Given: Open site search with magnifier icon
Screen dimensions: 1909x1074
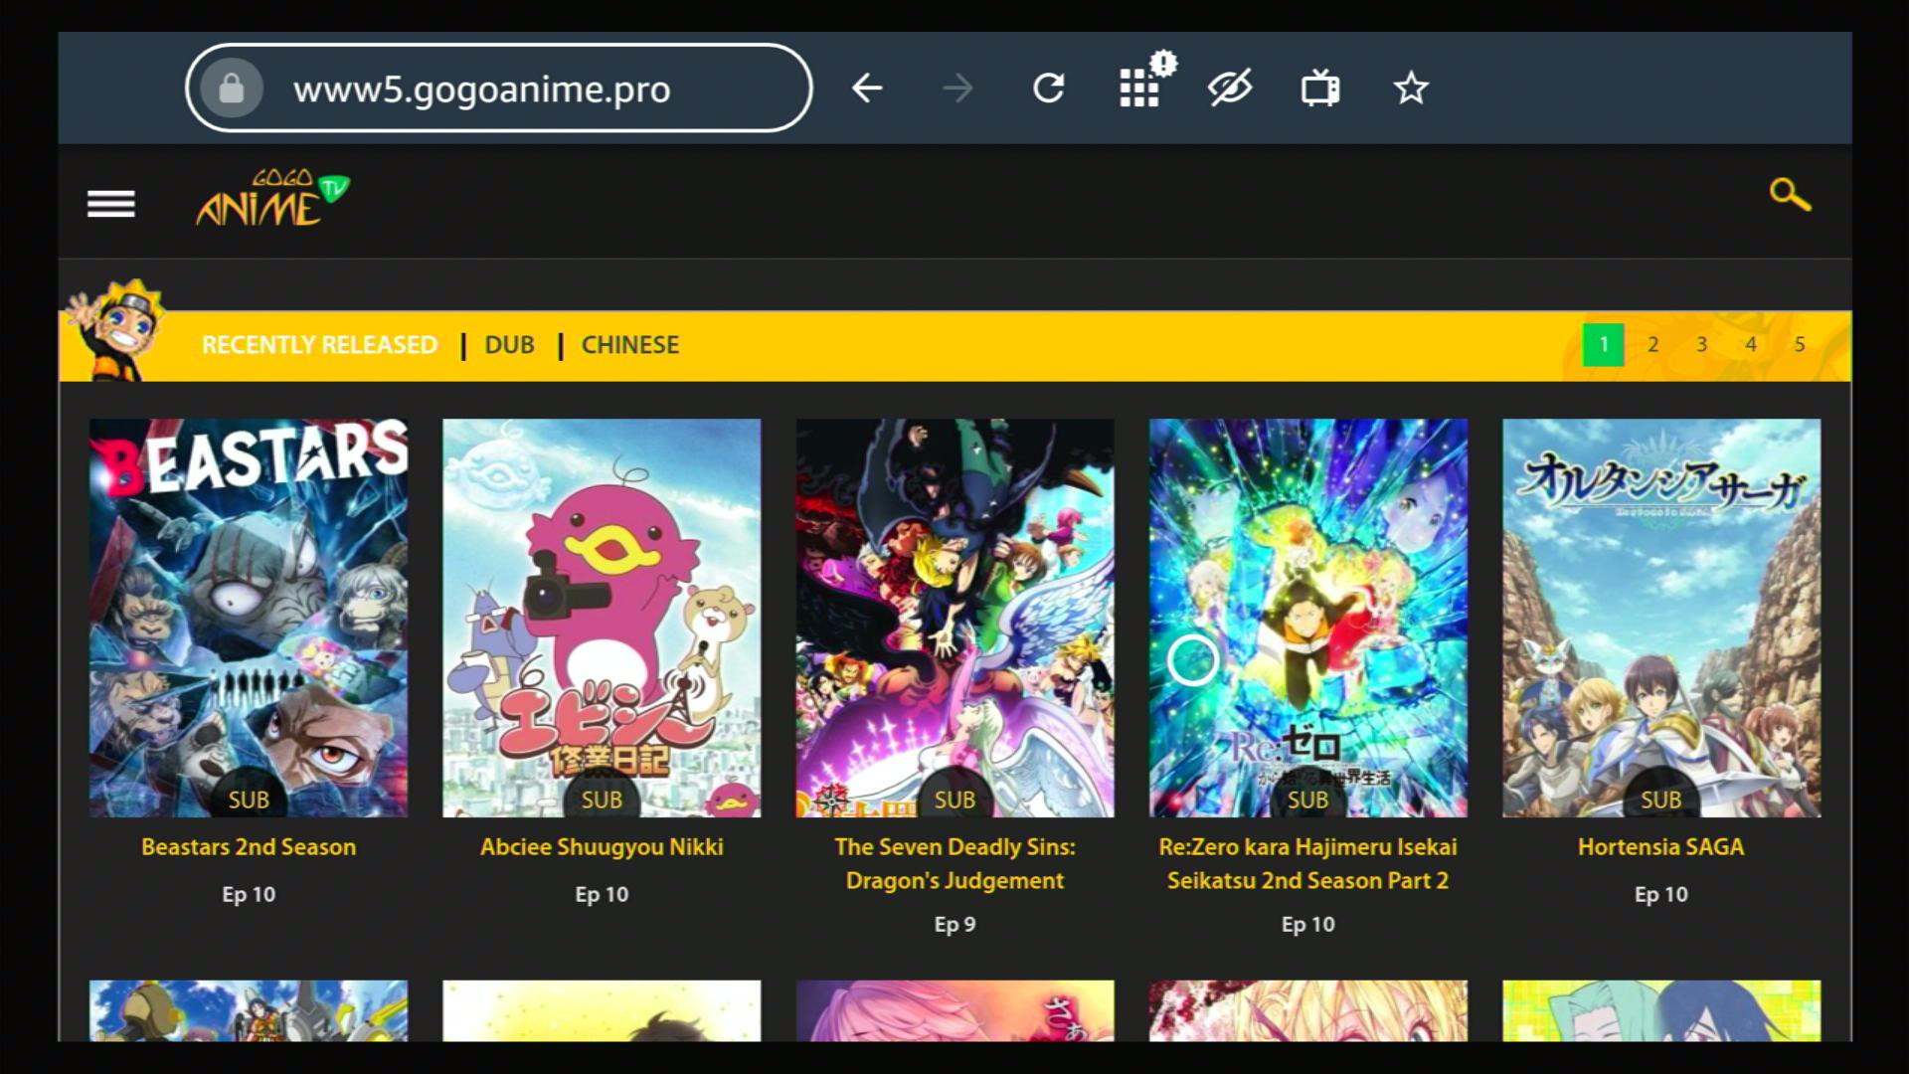Looking at the screenshot, I should coord(1790,195).
